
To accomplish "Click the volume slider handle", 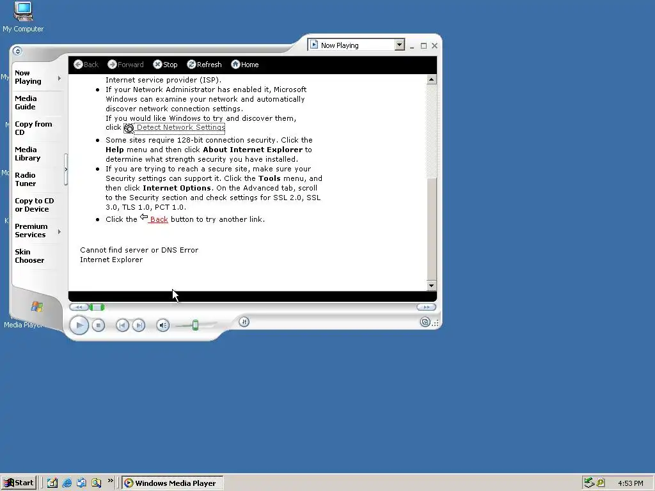I will pos(195,325).
